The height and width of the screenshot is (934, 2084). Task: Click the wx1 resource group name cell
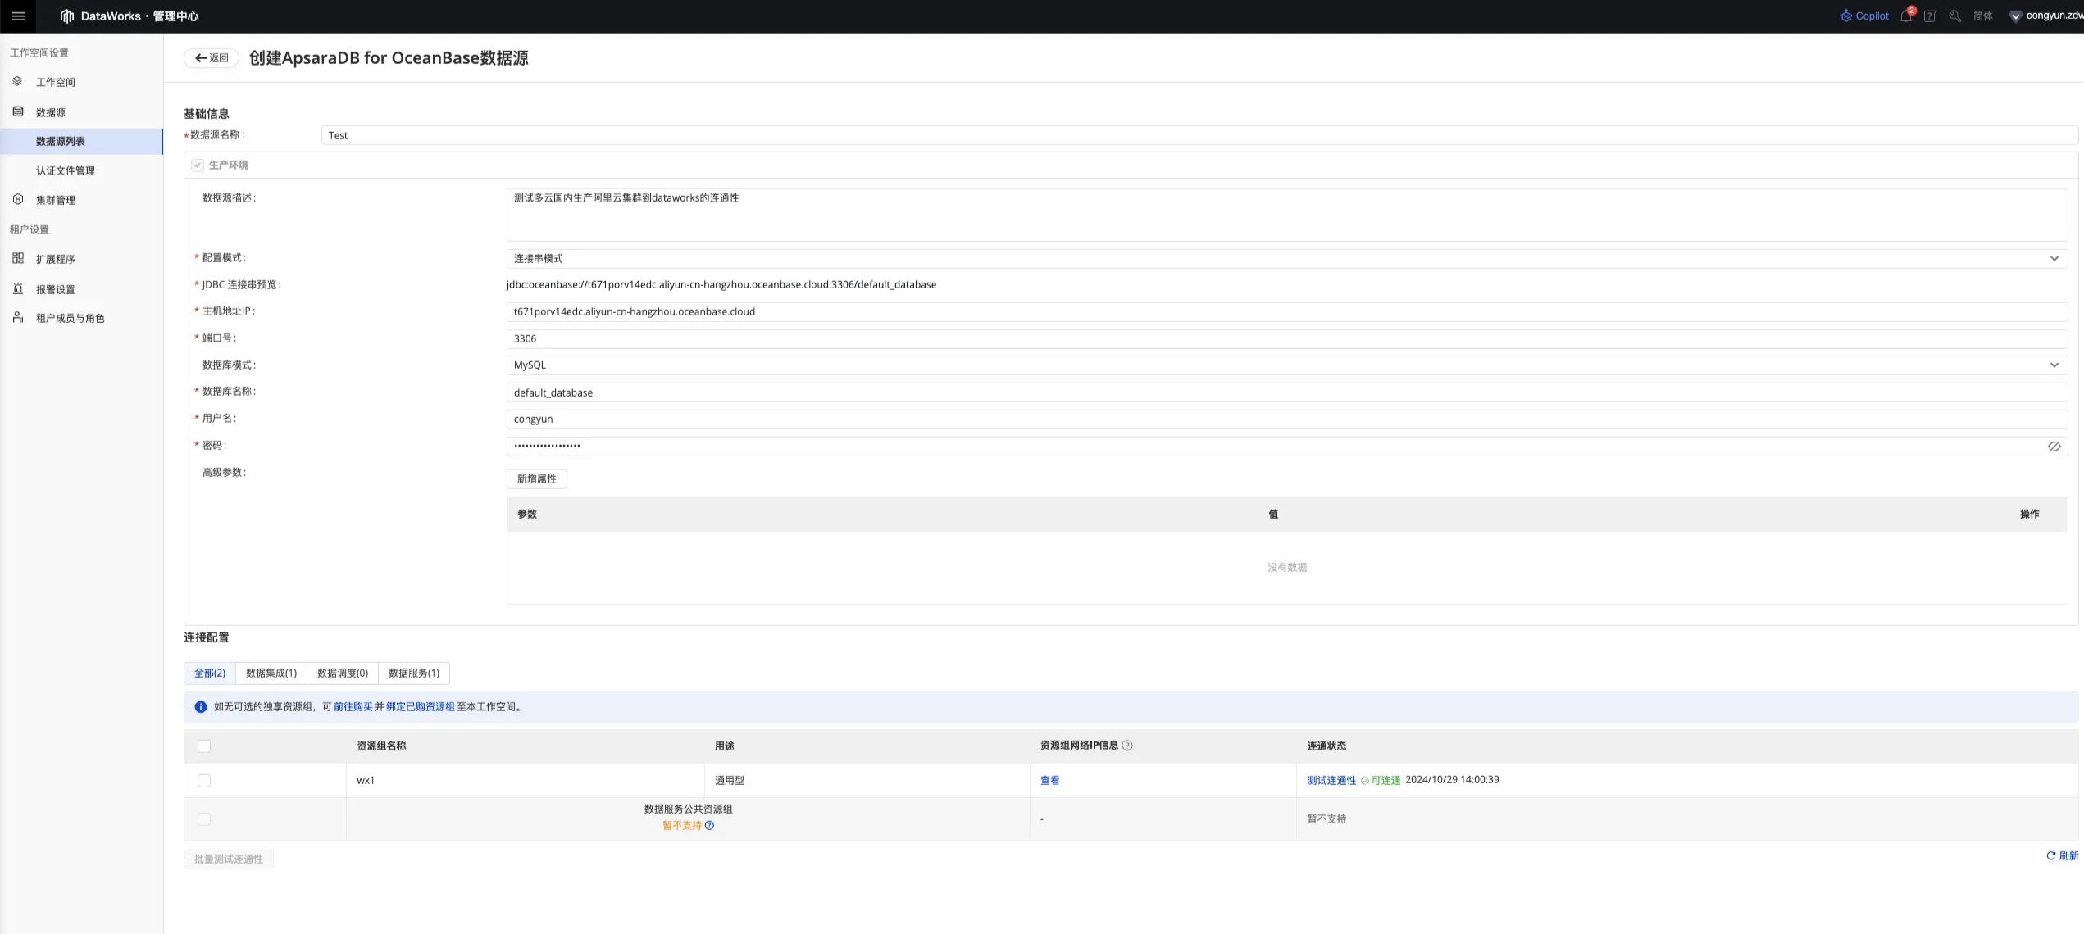(x=525, y=780)
